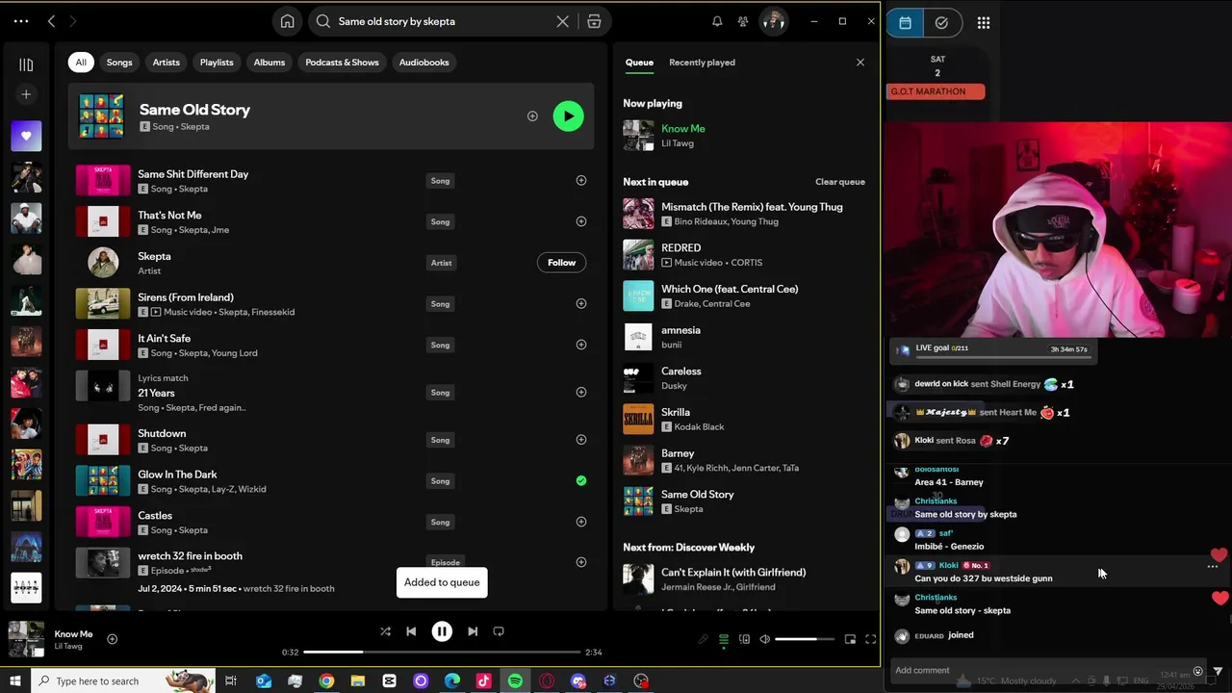Open the Skepta artist result row
Screen dimensions: 1232x693
pyautogui.click(x=330, y=263)
